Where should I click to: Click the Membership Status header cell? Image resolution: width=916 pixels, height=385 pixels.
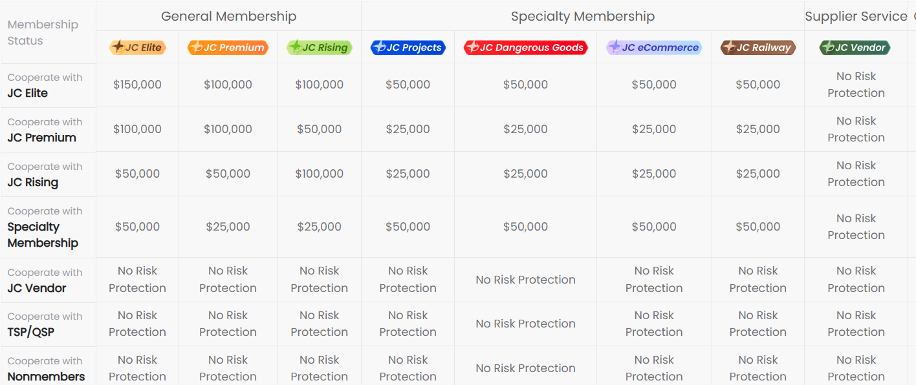pos(43,32)
